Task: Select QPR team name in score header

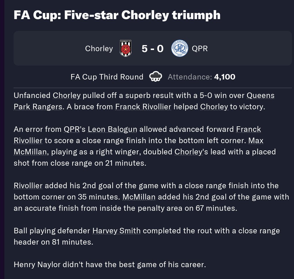Action: tap(200, 49)
